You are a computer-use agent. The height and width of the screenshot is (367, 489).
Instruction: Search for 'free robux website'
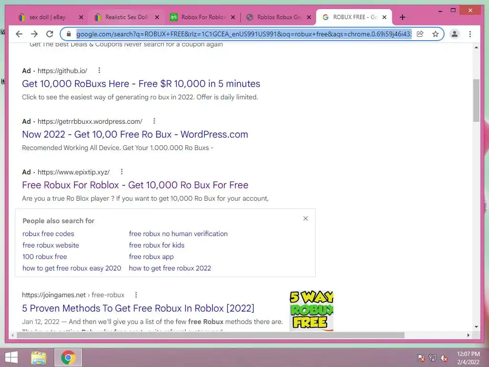(51, 245)
